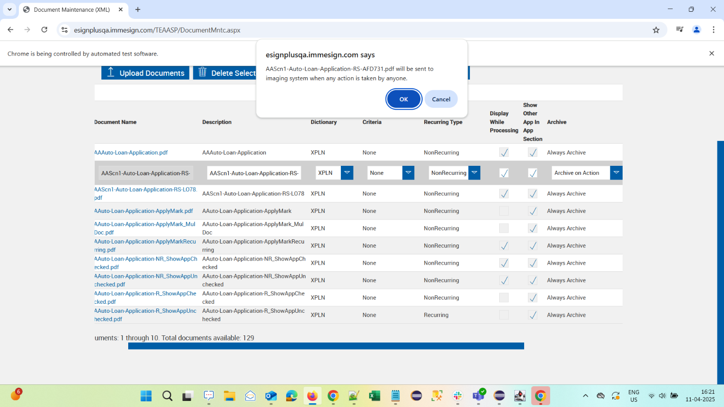This screenshot has height=407, width=724.
Task: Click the Upload Documents button
Action: [x=145, y=73]
